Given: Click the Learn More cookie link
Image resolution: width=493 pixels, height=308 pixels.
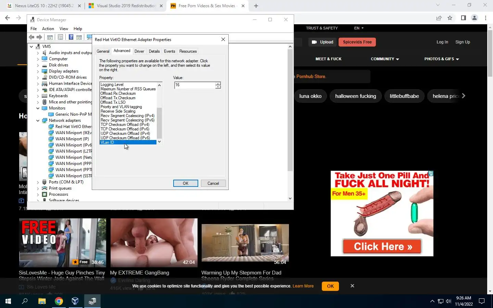Looking at the screenshot, I should pos(303,286).
